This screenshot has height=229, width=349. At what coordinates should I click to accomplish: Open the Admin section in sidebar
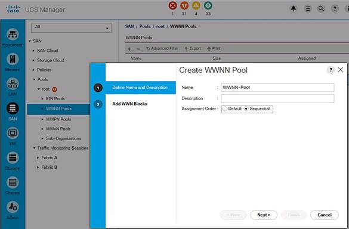tap(13, 211)
